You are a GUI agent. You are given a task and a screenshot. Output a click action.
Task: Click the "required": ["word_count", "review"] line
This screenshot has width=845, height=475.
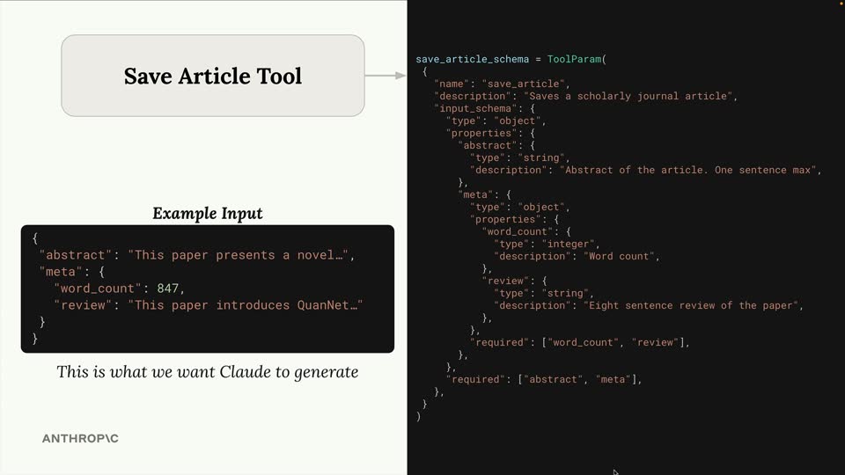coord(580,342)
